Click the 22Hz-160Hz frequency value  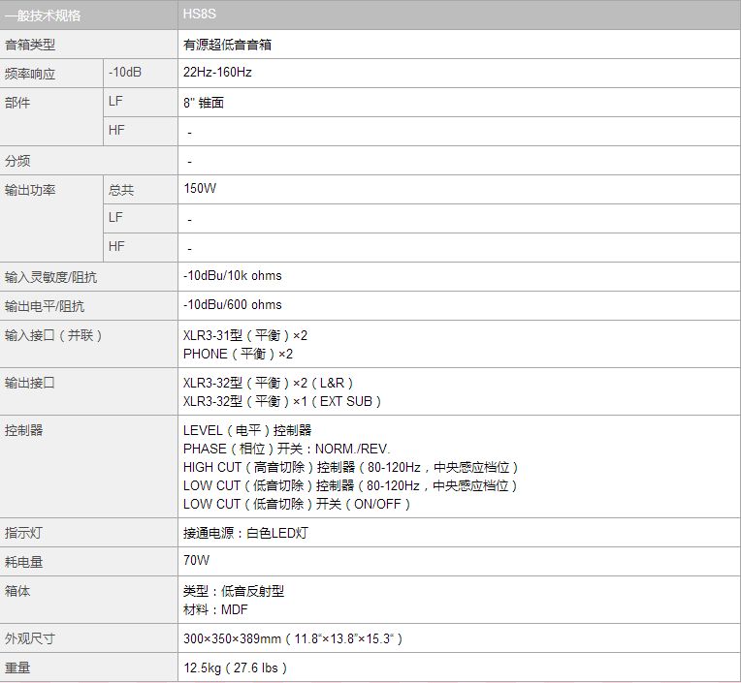[217, 73]
